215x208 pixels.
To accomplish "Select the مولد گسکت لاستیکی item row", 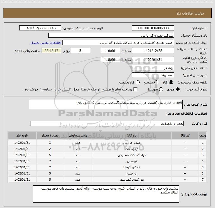I will 107,155.
